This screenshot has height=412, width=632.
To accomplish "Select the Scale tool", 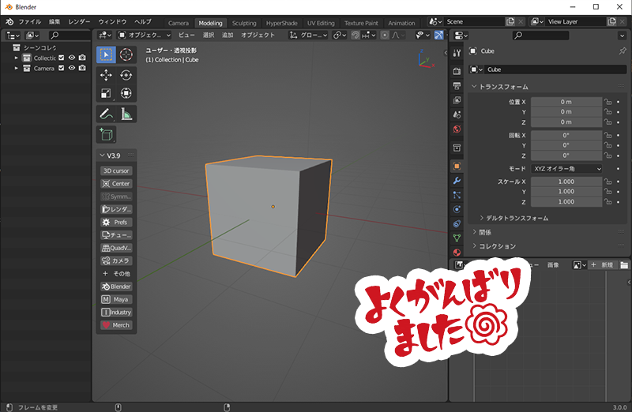I will pos(106,94).
